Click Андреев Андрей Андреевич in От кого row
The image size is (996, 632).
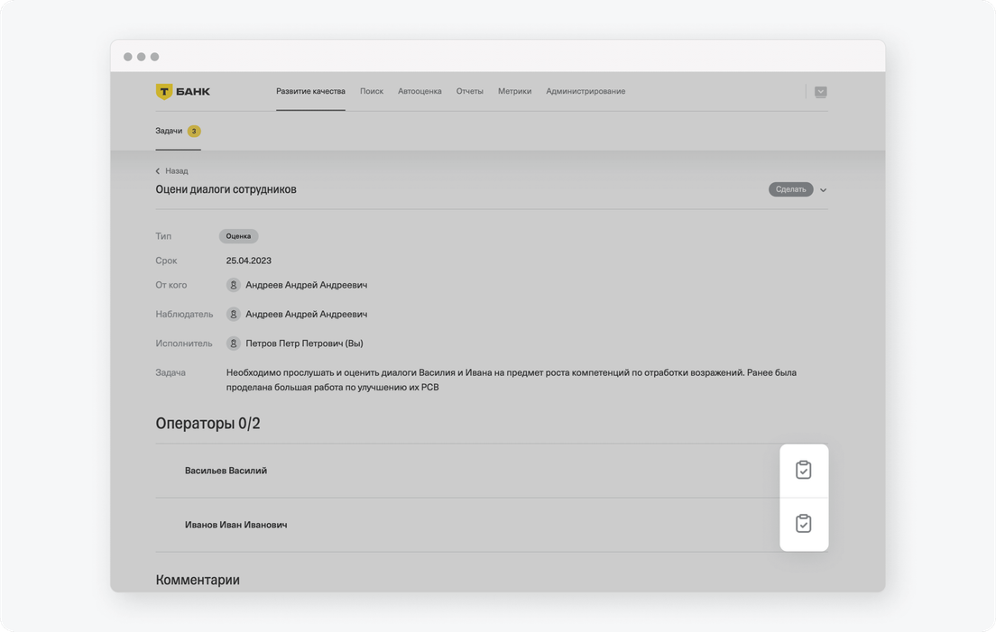click(x=306, y=285)
